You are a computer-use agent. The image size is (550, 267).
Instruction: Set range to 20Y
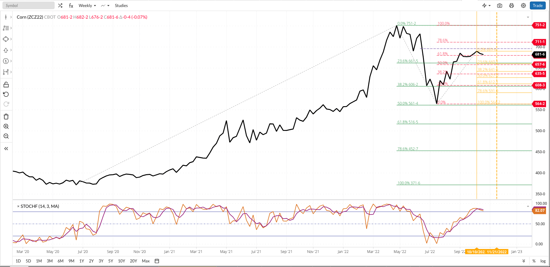[133, 261]
